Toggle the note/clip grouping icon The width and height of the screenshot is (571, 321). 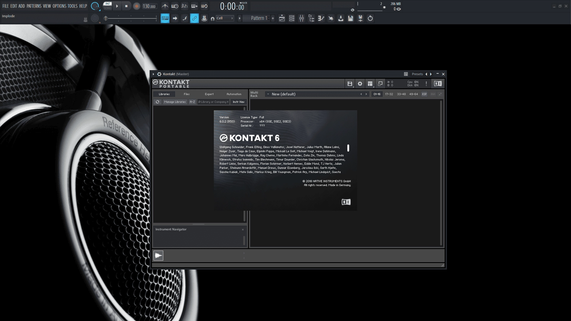[x=185, y=18]
